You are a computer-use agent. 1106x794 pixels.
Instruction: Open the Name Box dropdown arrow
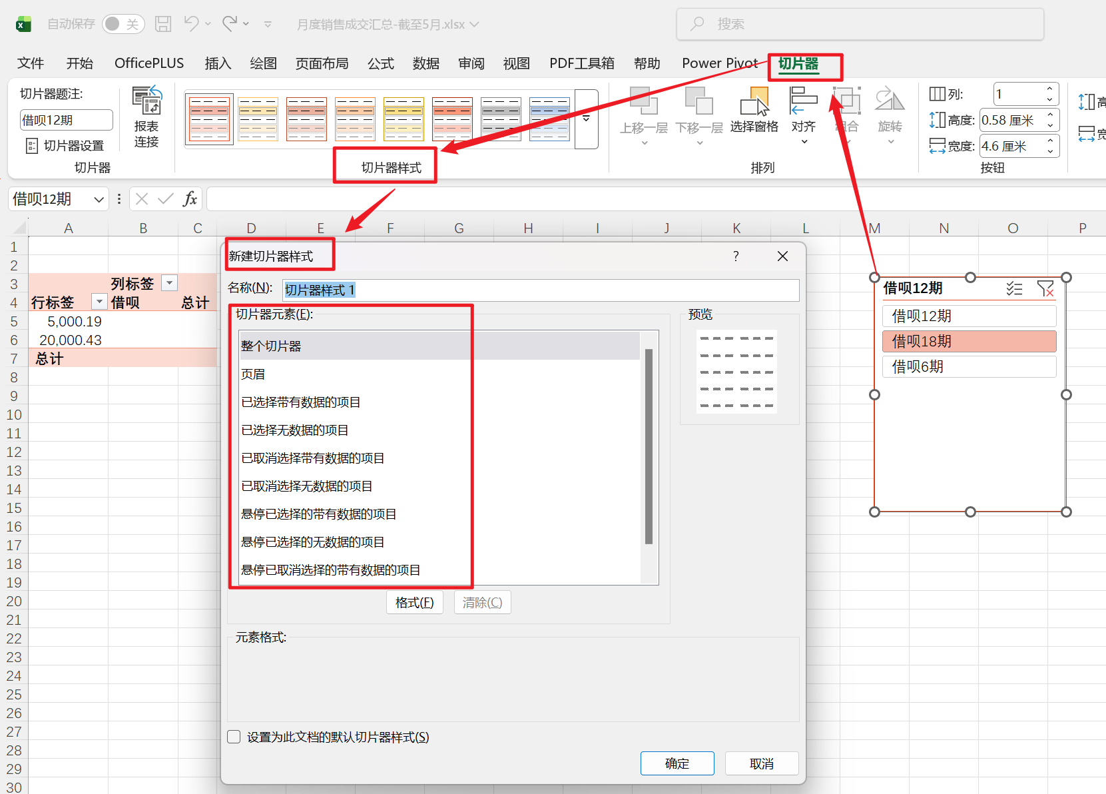[x=99, y=199]
